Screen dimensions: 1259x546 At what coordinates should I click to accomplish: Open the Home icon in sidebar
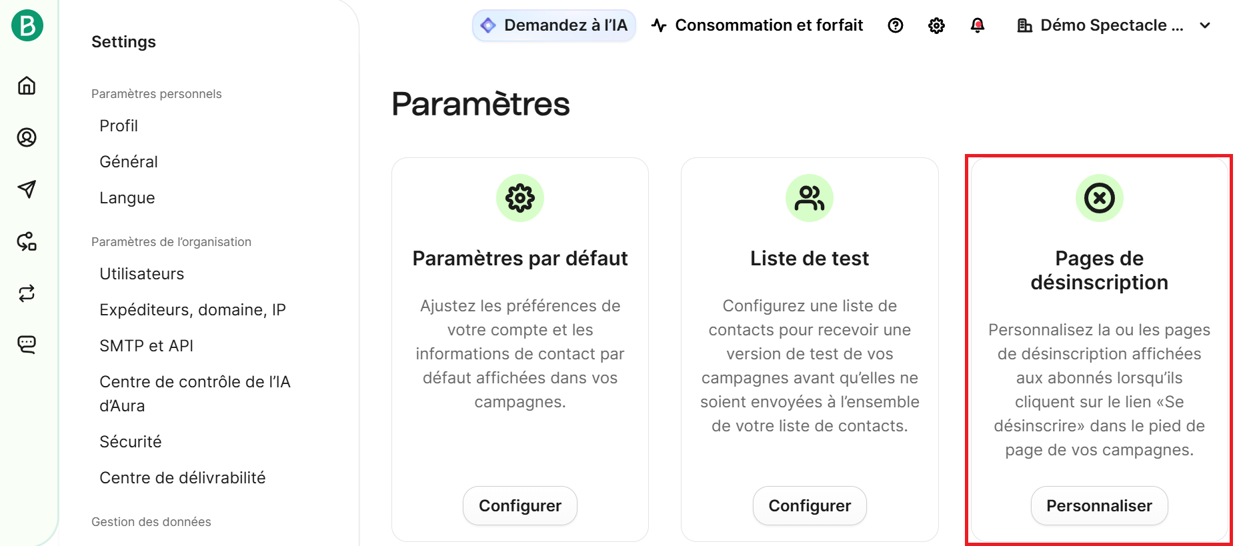point(27,85)
